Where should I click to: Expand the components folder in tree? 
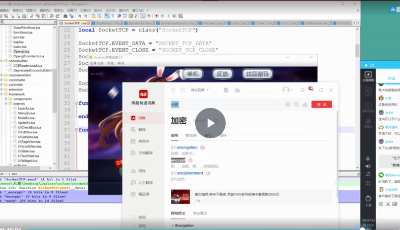(6, 99)
